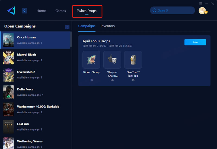Image resolution: width=217 pixels, height=149 pixels.
Task: Click the Weapon Charm masks reward icon
Action: click(x=112, y=60)
